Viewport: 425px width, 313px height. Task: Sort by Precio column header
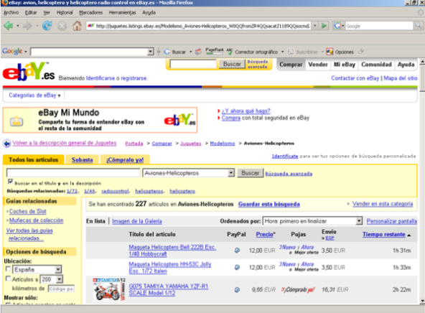[x=264, y=235]
